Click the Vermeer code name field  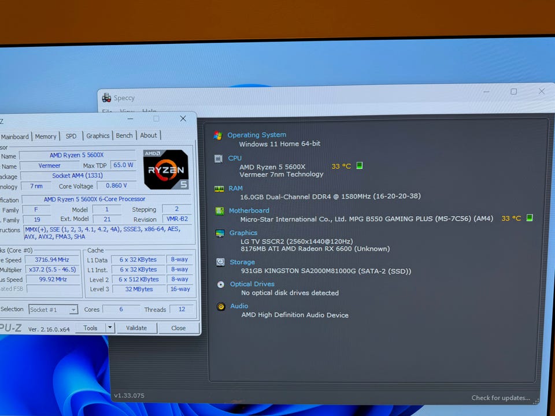pos(50,166)
